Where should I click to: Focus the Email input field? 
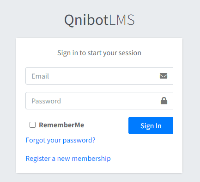click(99, 76)
